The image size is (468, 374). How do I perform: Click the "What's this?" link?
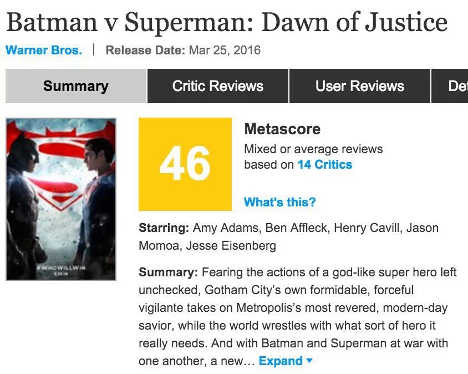280,202
